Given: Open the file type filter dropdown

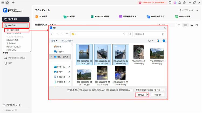Looking at the screenshot, I should 150,90.
